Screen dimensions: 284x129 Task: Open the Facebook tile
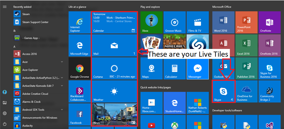click(80, 114)
